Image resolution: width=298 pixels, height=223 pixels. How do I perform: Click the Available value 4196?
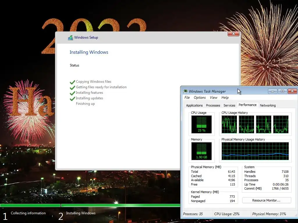[231, 180]
